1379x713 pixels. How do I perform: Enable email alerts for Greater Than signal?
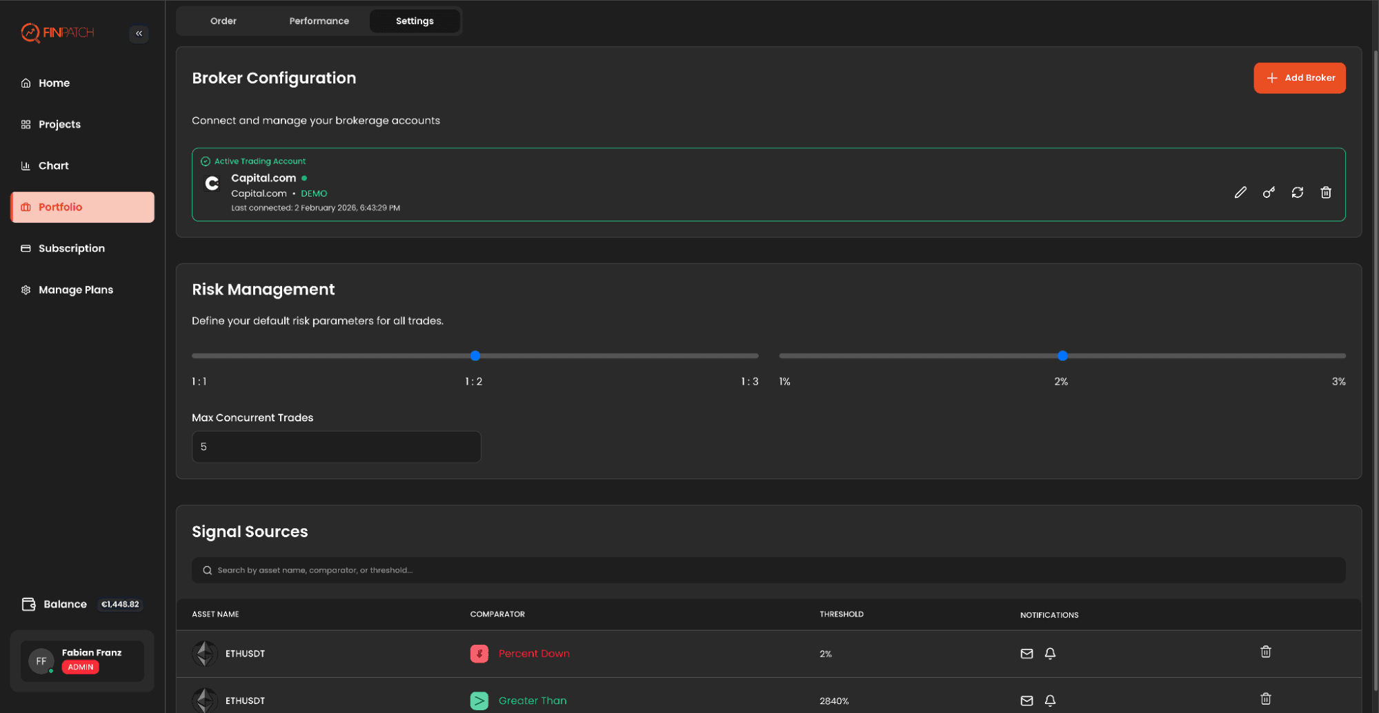[1026, 700]
